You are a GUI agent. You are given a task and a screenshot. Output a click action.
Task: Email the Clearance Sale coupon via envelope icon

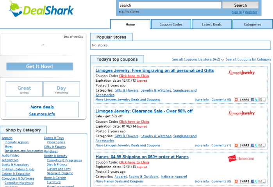[260, 145]
